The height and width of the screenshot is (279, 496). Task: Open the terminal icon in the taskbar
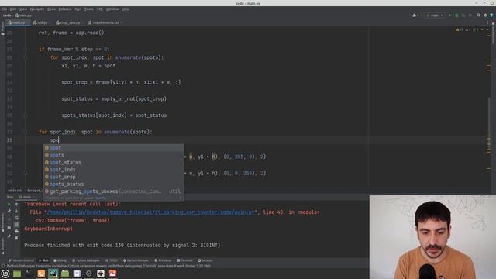(x=29, y=274)
